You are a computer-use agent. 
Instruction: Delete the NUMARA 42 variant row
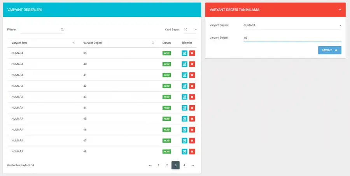pyautogui.click(x=192, y=86)
